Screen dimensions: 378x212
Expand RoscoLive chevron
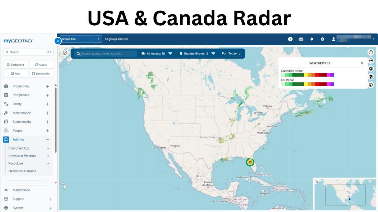tap(48, 163)
